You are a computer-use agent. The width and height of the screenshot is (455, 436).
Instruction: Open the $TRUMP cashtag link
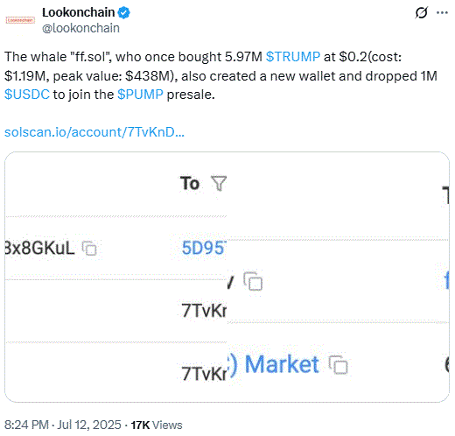click(x=293, y=57)
